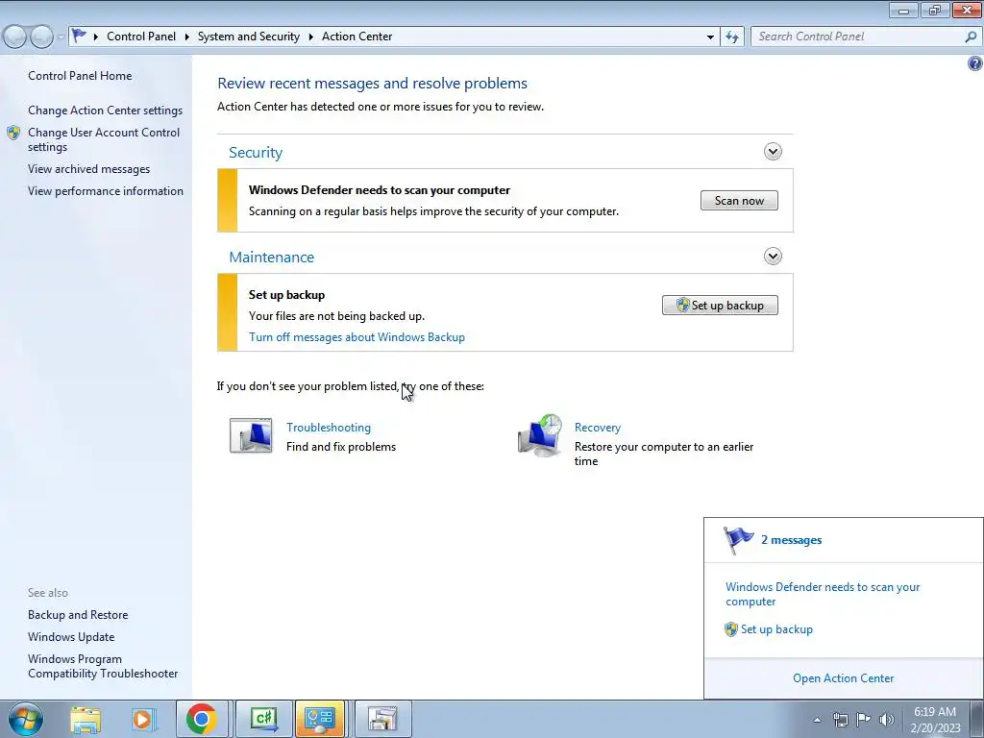Screen dimensions: 984x738
Task: Click the shield icon in messages popup
Action: click(x=731, y=629)
